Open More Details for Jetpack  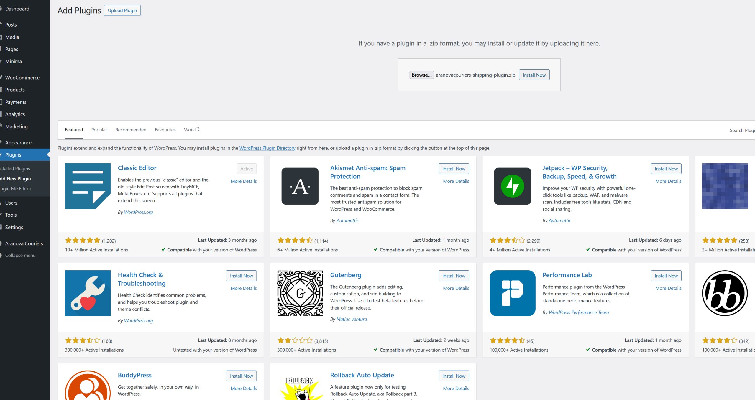668,181
